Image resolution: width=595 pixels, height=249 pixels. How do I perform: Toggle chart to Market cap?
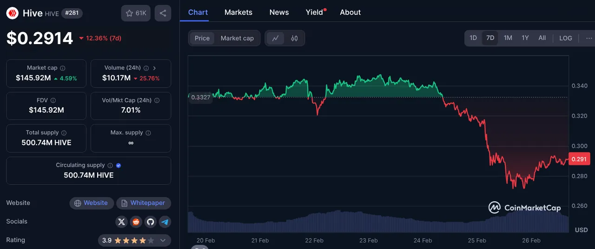coord(237,38)
